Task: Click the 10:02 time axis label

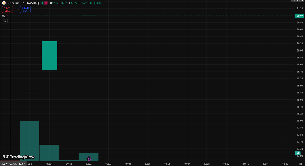Action: click(89, 164)
